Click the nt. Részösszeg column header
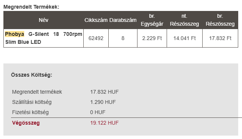The height and width of the screenshot is (139, 242). [x=184, y=20]
